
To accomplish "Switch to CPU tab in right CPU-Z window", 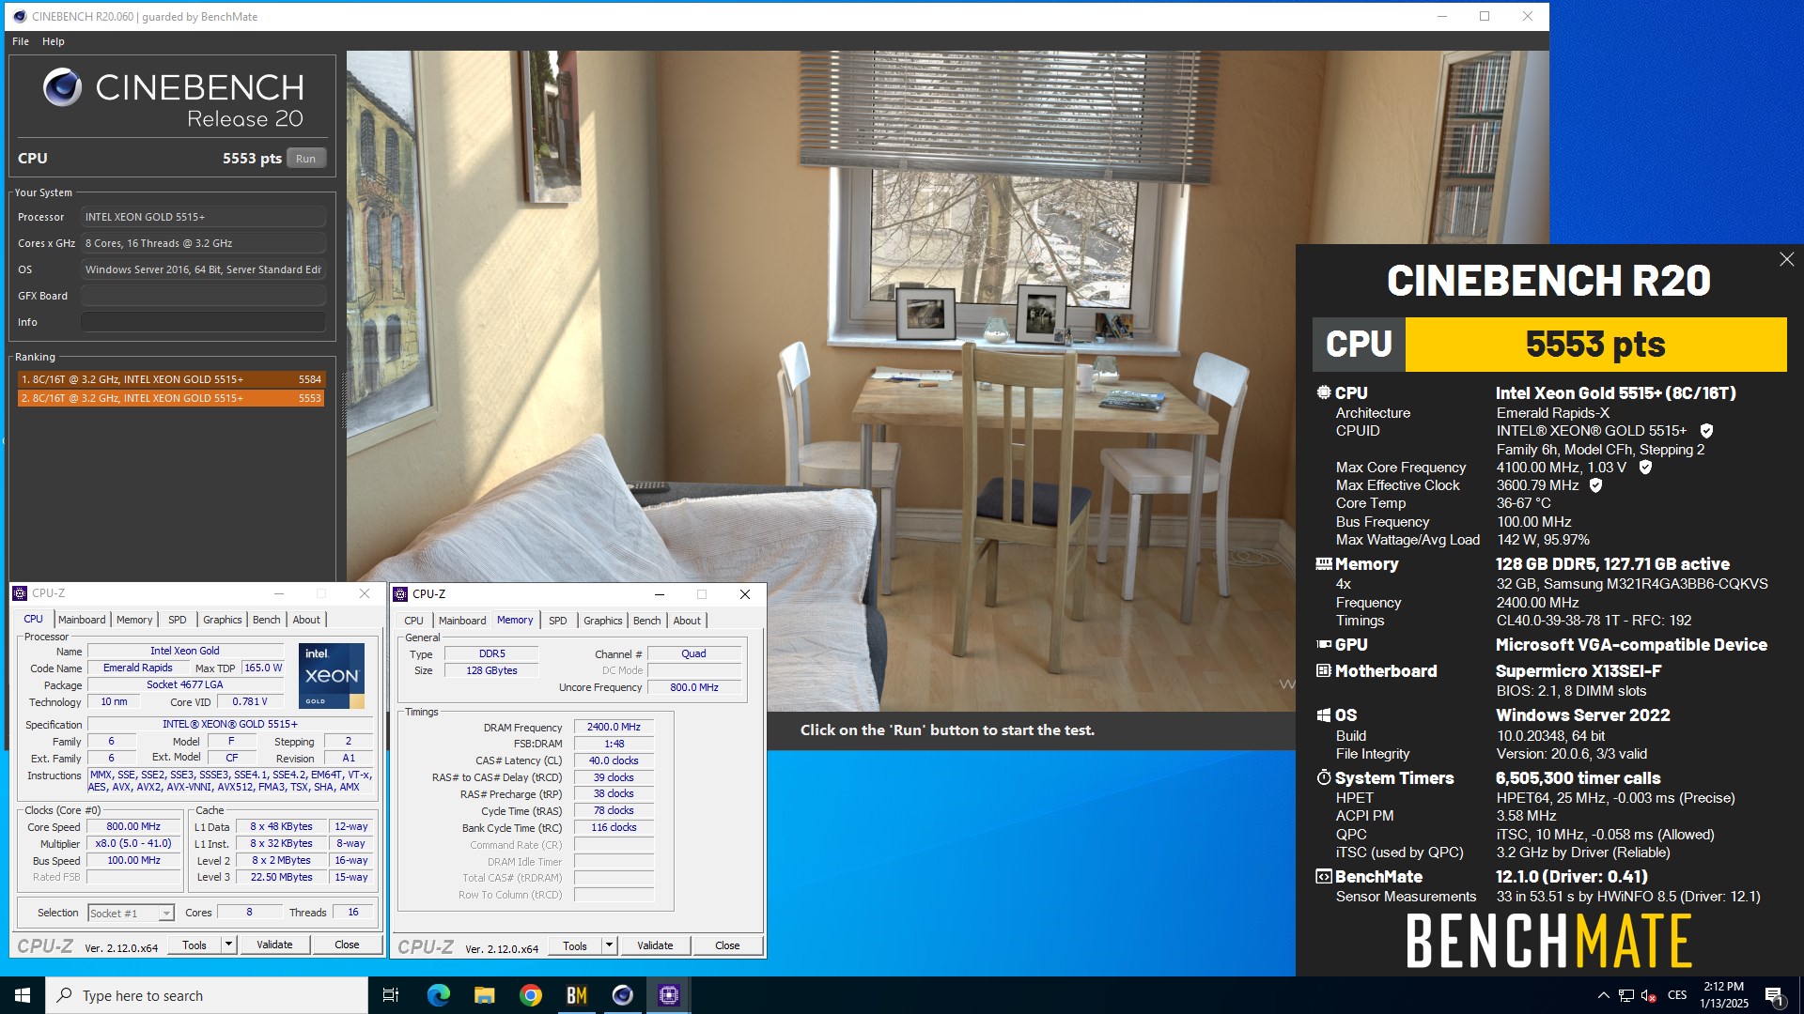I will point(413,621).
